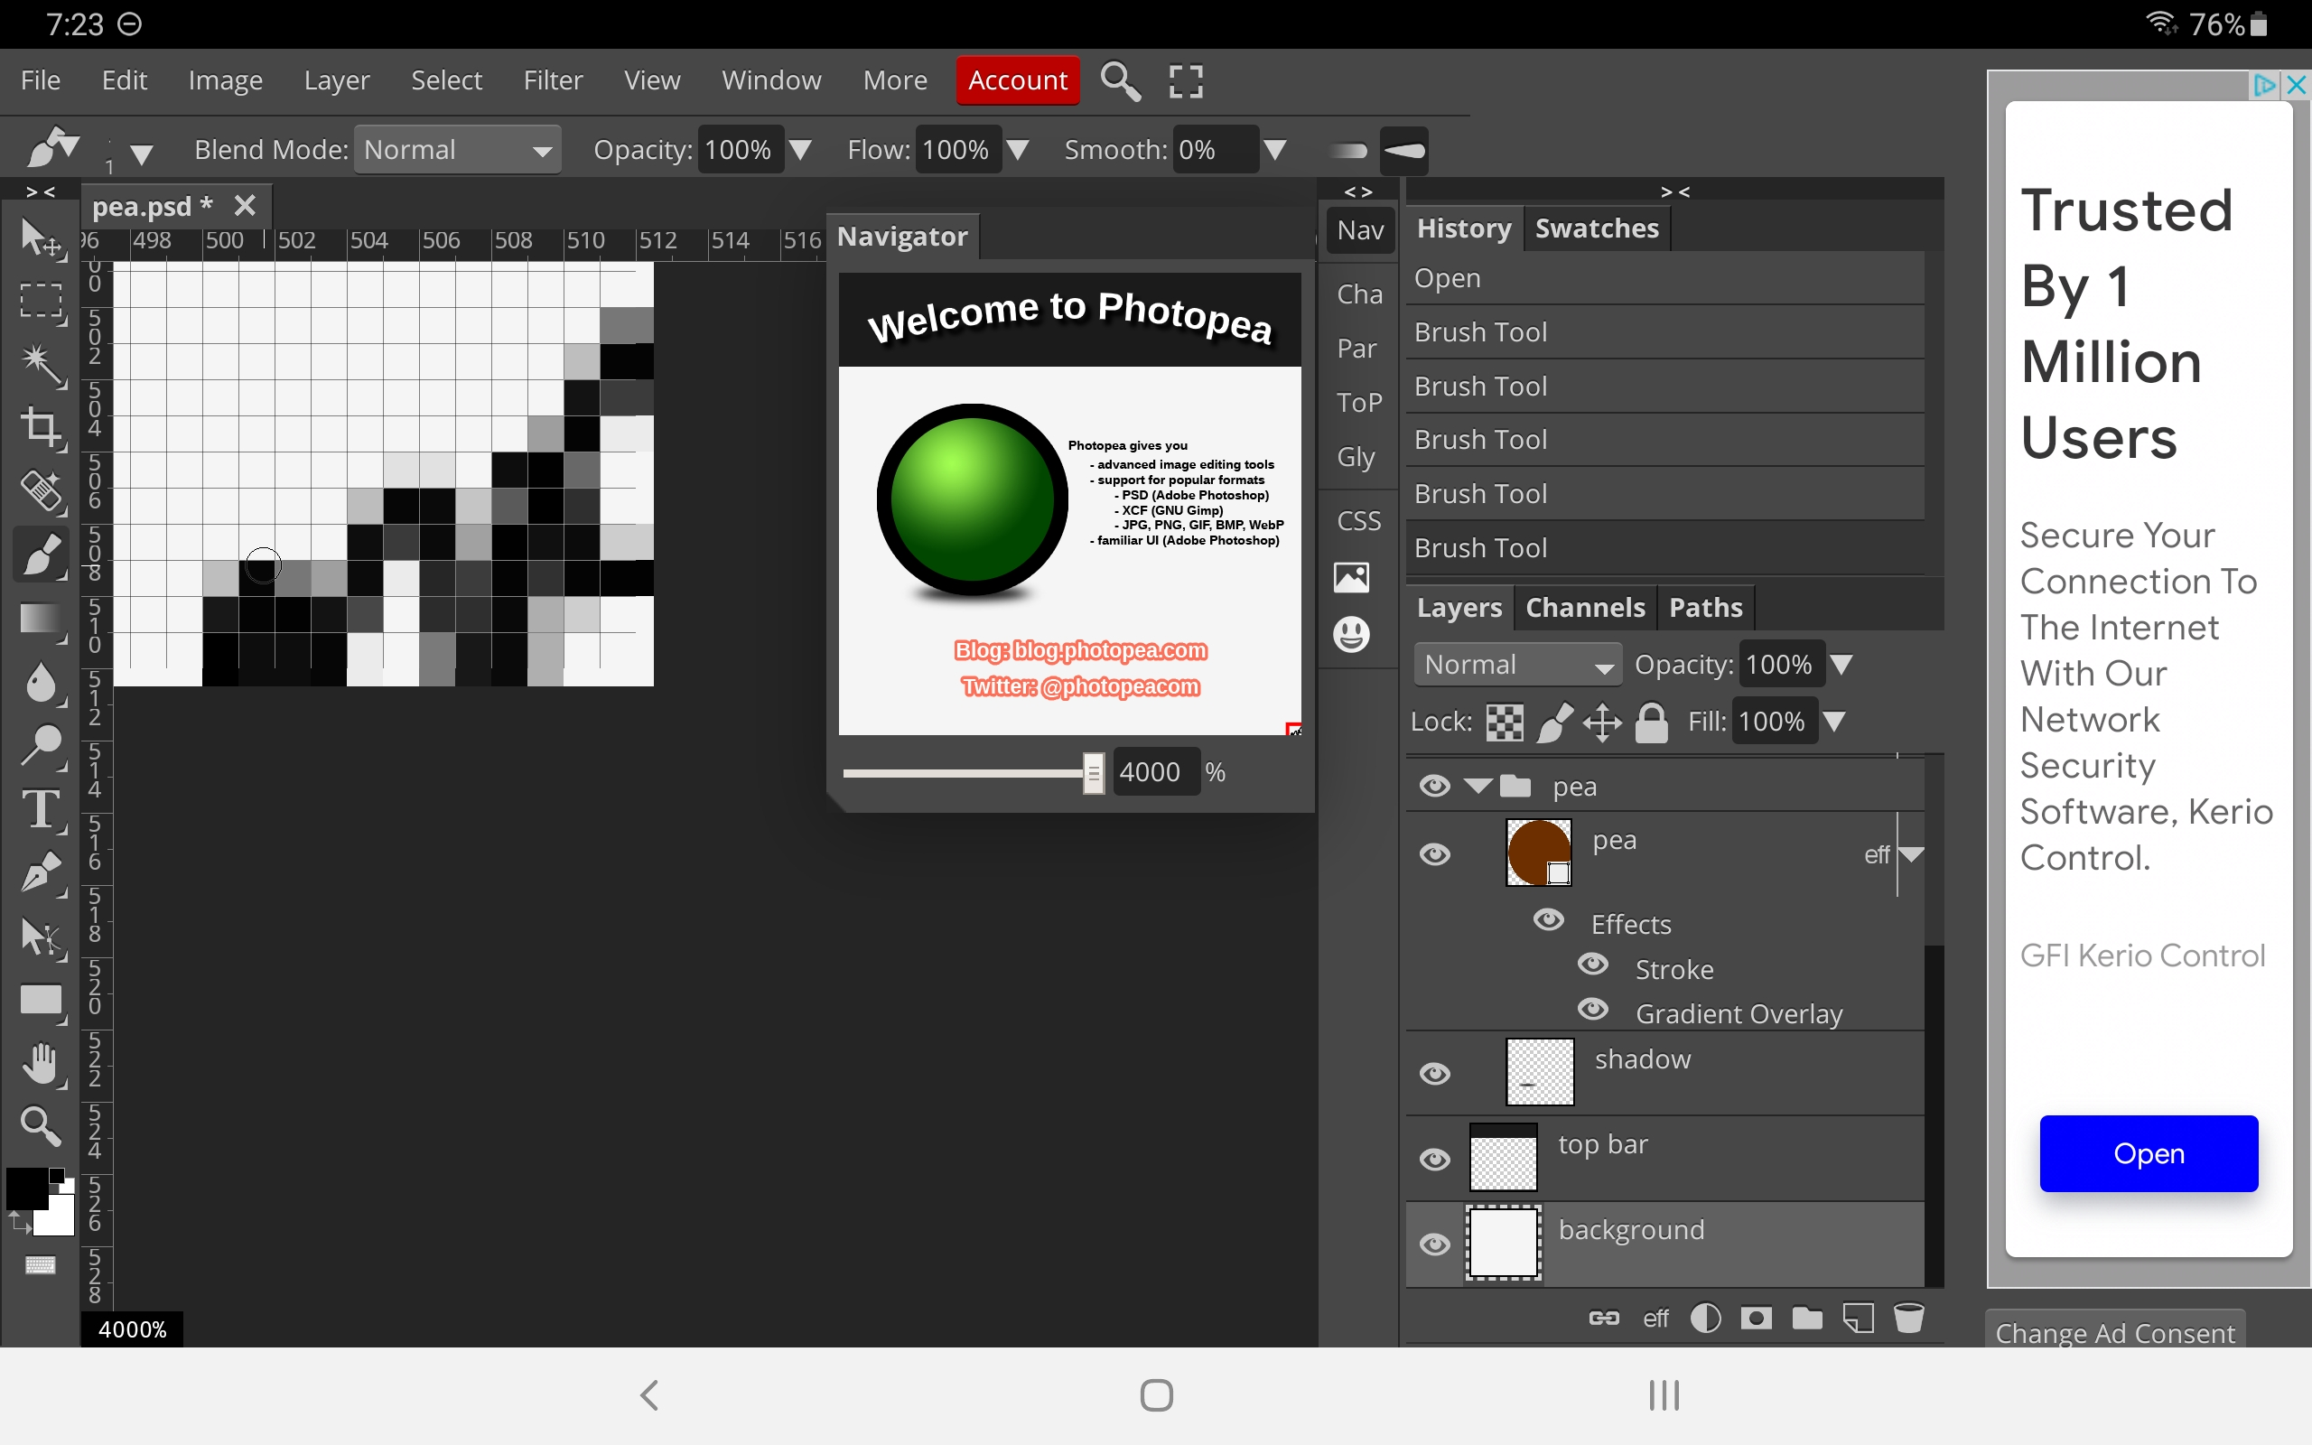Click the search magnifier icon in menu bar

pyautogui.click(x=1120, y=81)
